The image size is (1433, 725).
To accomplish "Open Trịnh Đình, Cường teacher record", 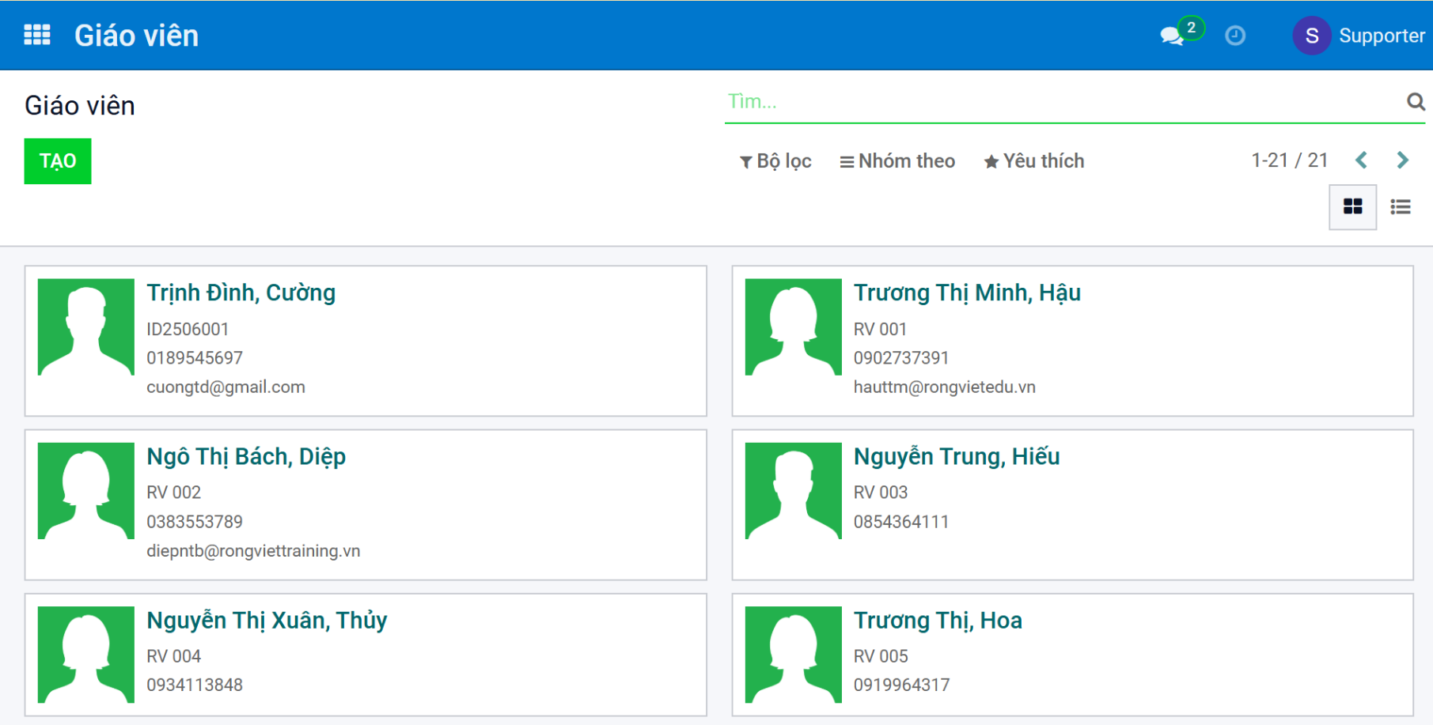I will click(241, 293).
